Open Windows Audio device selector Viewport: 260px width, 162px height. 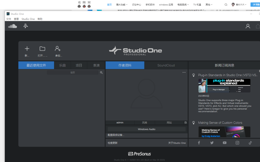[147, 129]
